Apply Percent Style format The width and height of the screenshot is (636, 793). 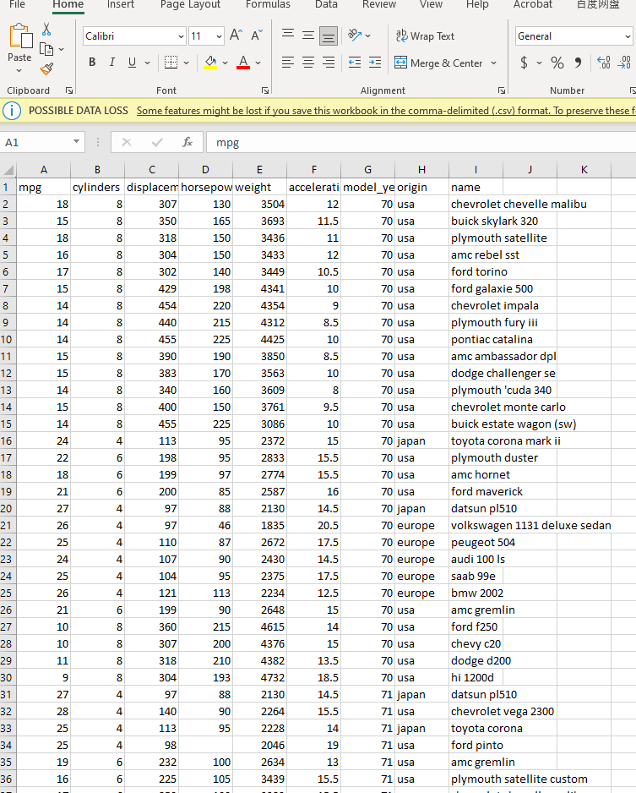557,63
